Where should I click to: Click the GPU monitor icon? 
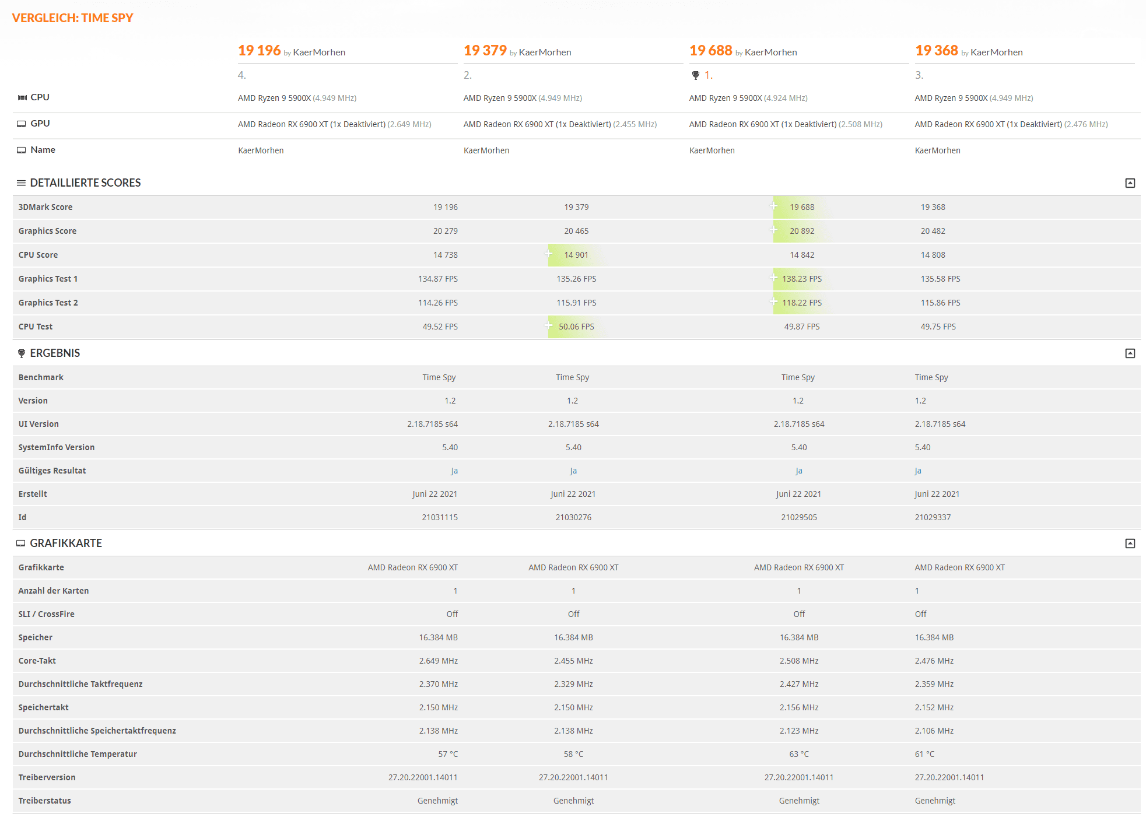[22, 124]
